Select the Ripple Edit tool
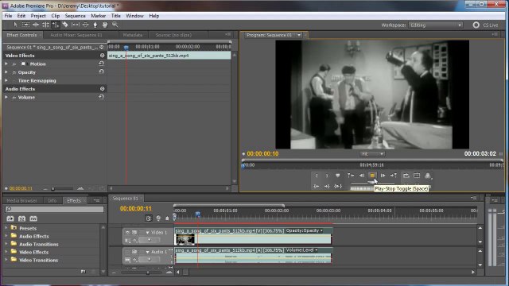This screenshot has height=286, width=509. click(x=36, y=25)
